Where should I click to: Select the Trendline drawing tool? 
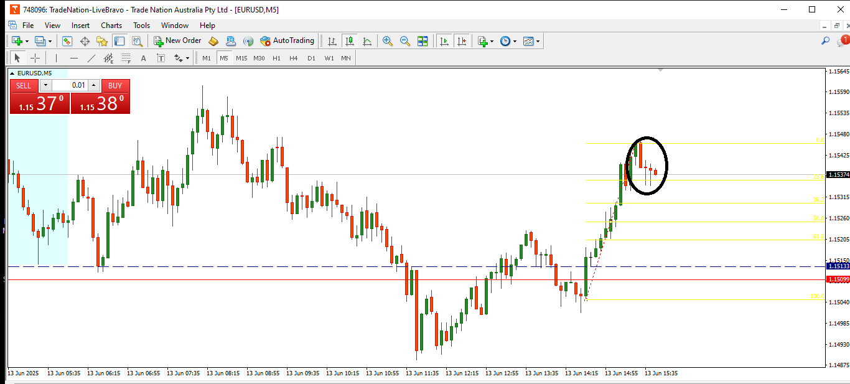coord(91,58)
